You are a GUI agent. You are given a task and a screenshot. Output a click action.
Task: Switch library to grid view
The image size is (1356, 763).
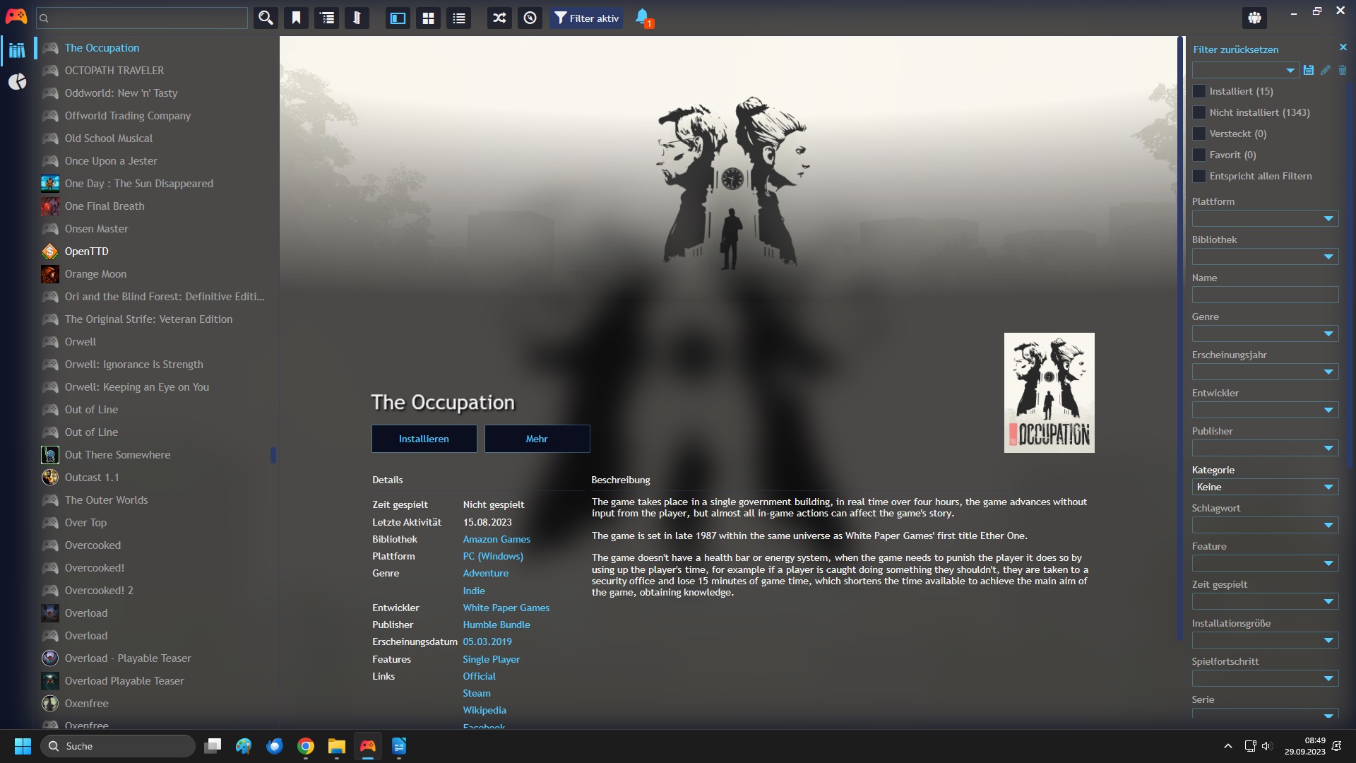[428, 18]
